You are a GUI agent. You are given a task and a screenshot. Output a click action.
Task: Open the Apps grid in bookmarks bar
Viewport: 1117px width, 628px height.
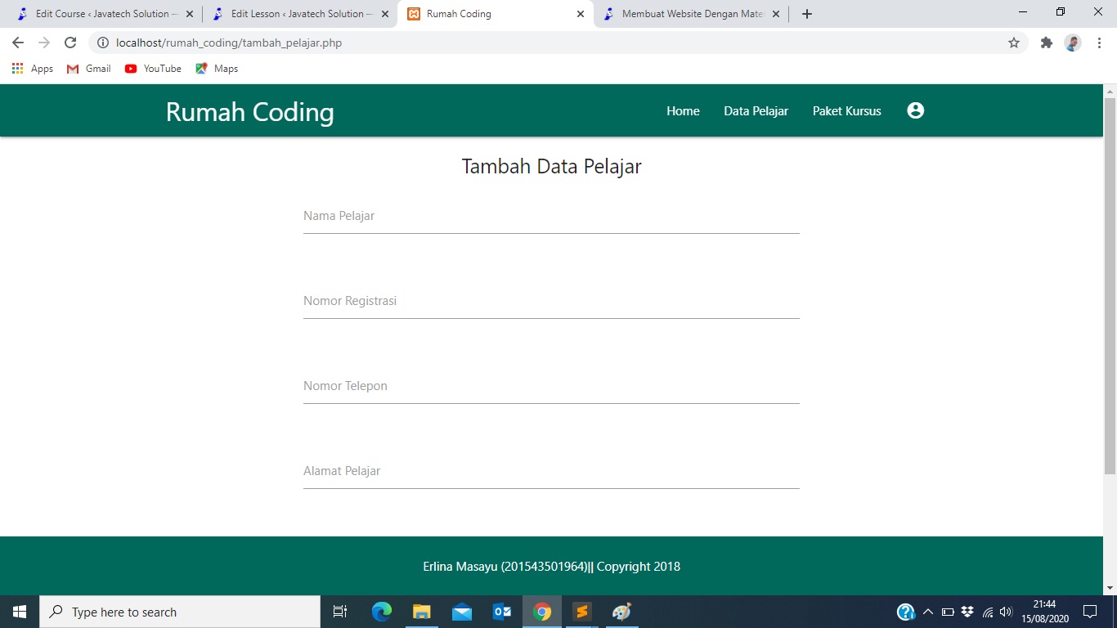click(x=33, y=69)
